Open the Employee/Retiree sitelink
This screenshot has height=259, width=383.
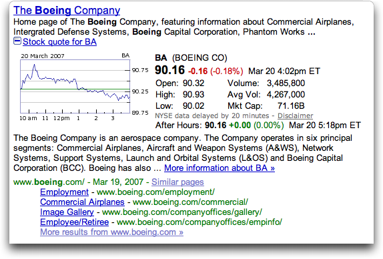click(x=75, y=222)
